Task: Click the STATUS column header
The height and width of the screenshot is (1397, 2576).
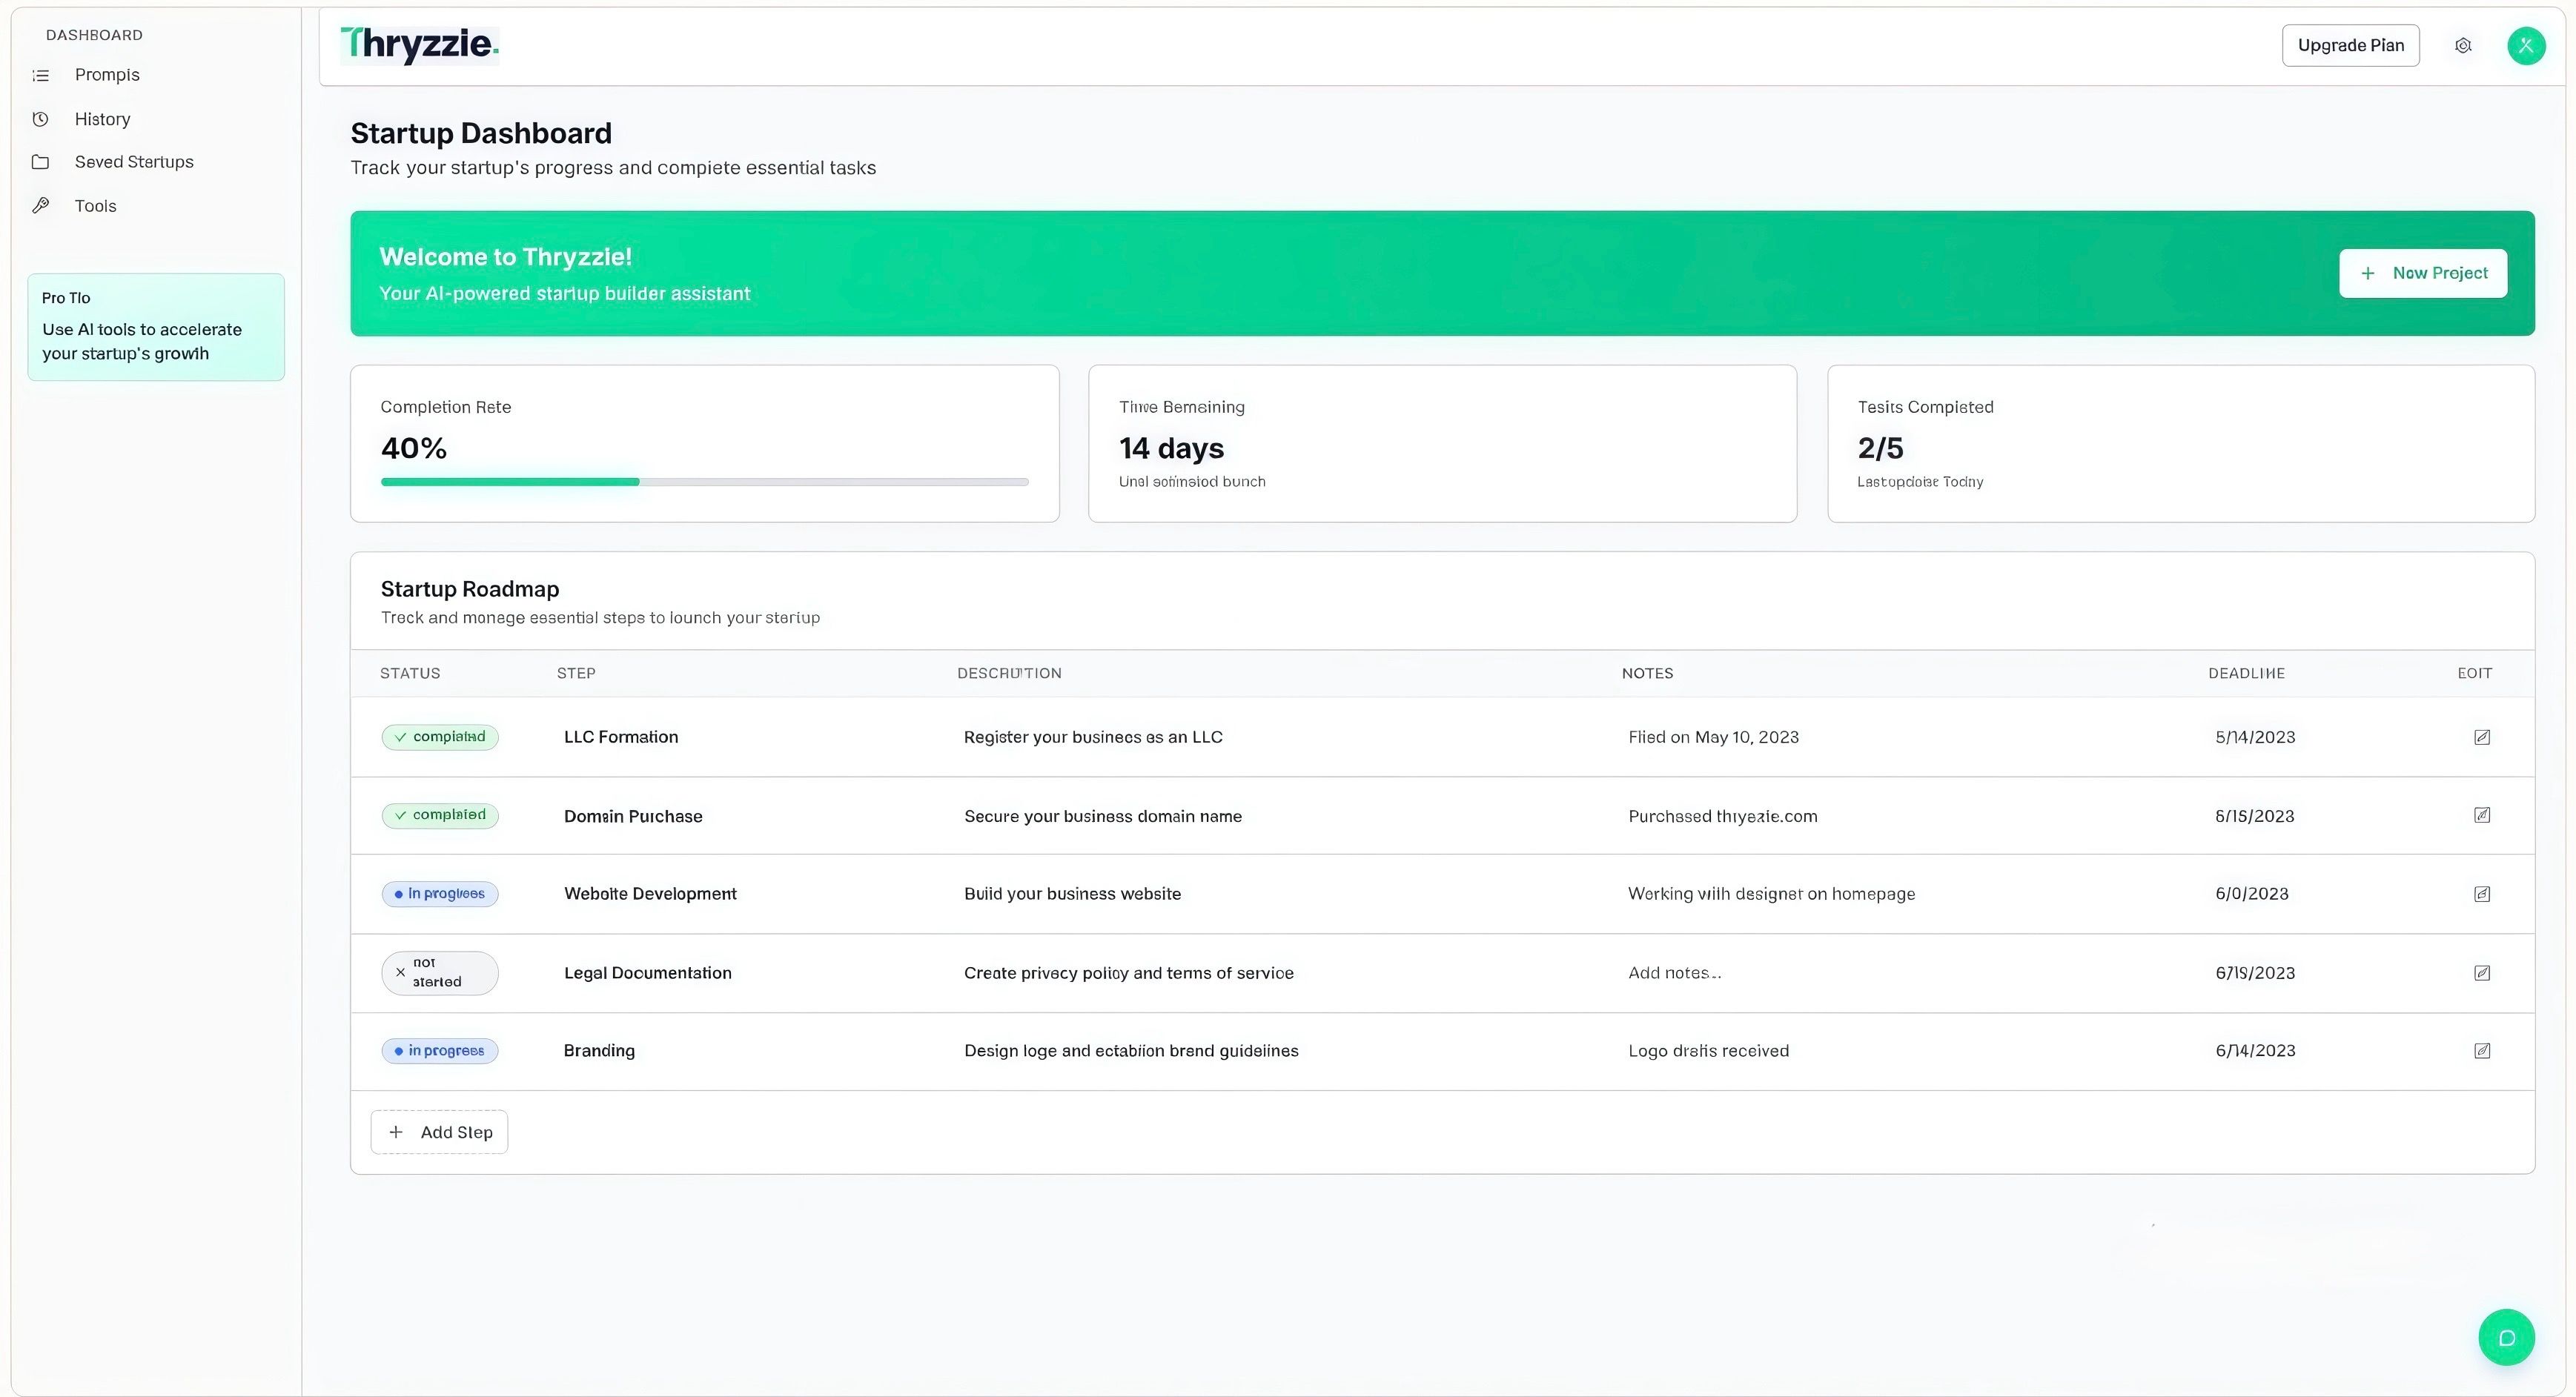Action: click(410, 673)
